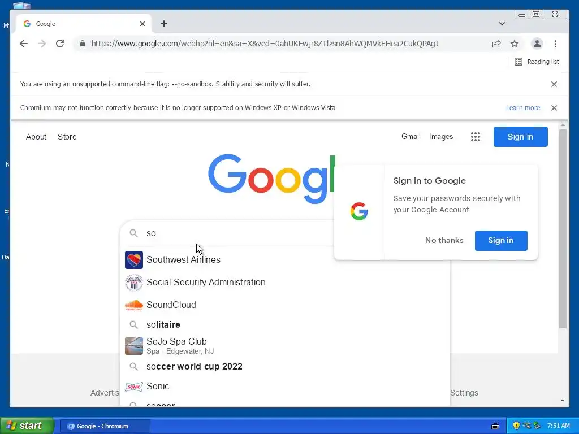Go back using the browser back arrow

pyautogui.click(x=24, y=44)
